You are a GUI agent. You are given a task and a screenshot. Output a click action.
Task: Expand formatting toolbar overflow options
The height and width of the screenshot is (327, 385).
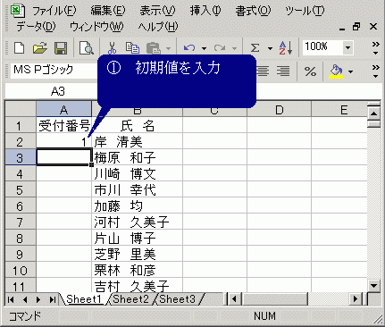(376, 71)
